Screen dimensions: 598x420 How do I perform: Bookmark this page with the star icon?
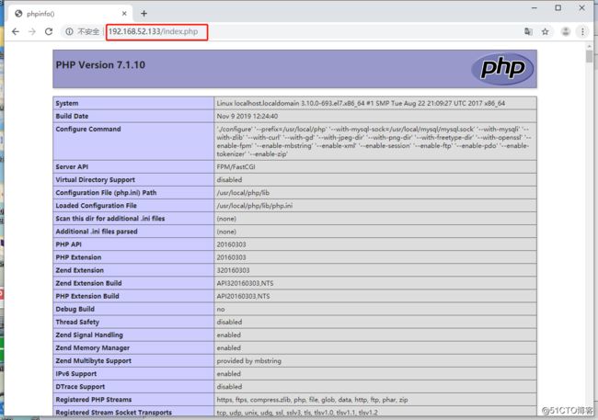[x=546, y=31]
